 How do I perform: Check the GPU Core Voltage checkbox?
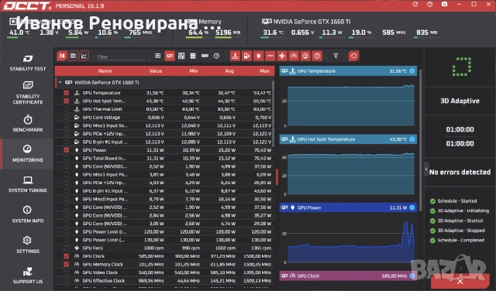pyautogui.click(x=66, y=117)
